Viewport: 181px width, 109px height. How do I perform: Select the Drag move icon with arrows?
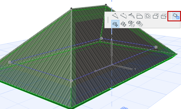pos(115,24)
